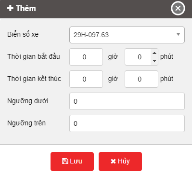
Task: Click the Thêm header title text
Action: [x=26, y=8]
